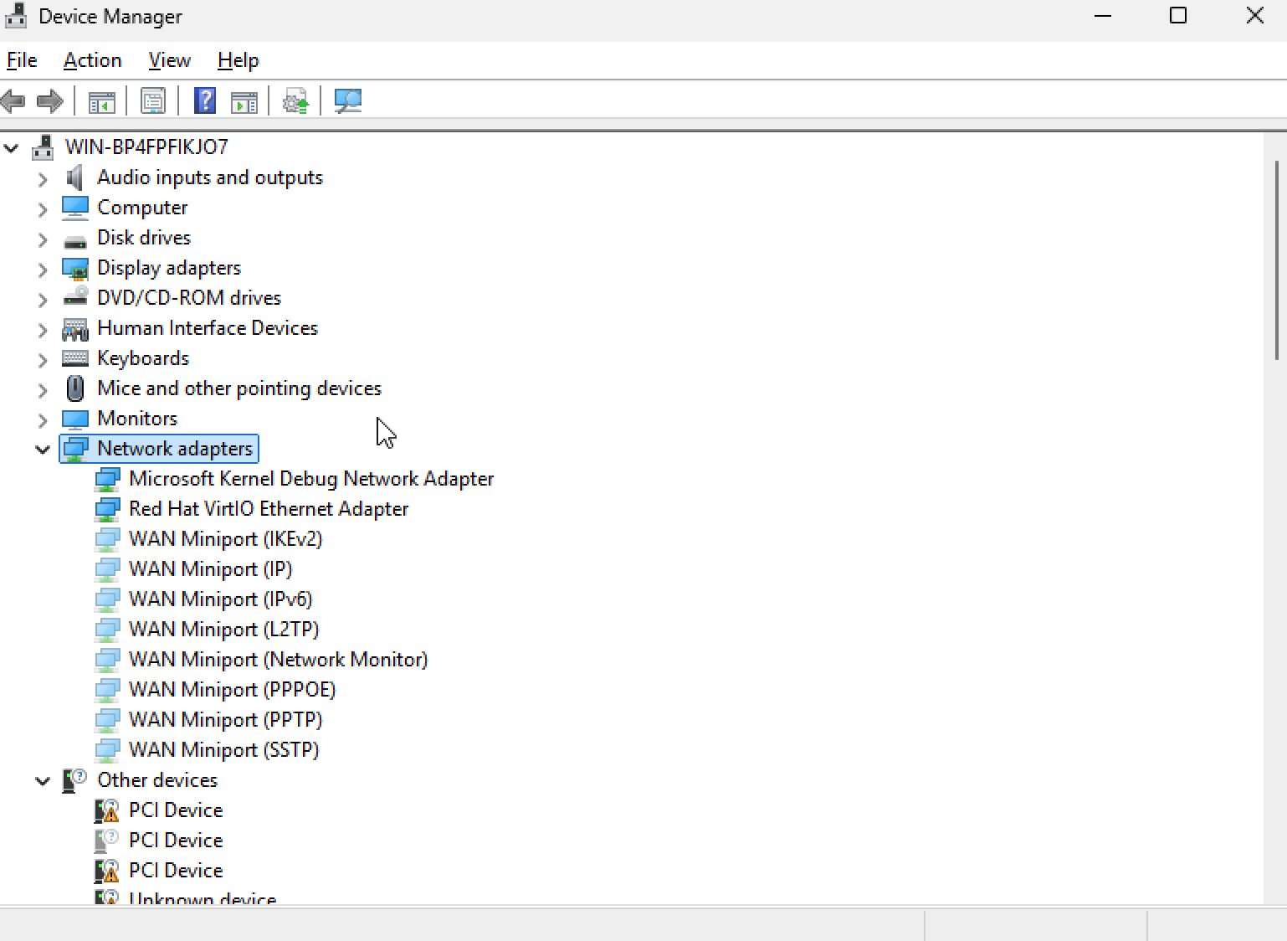Viewport: 1287px width, 941px height.
Task: Select "WAN Miniport (IPv6)" entry
Action: [221, 599]
